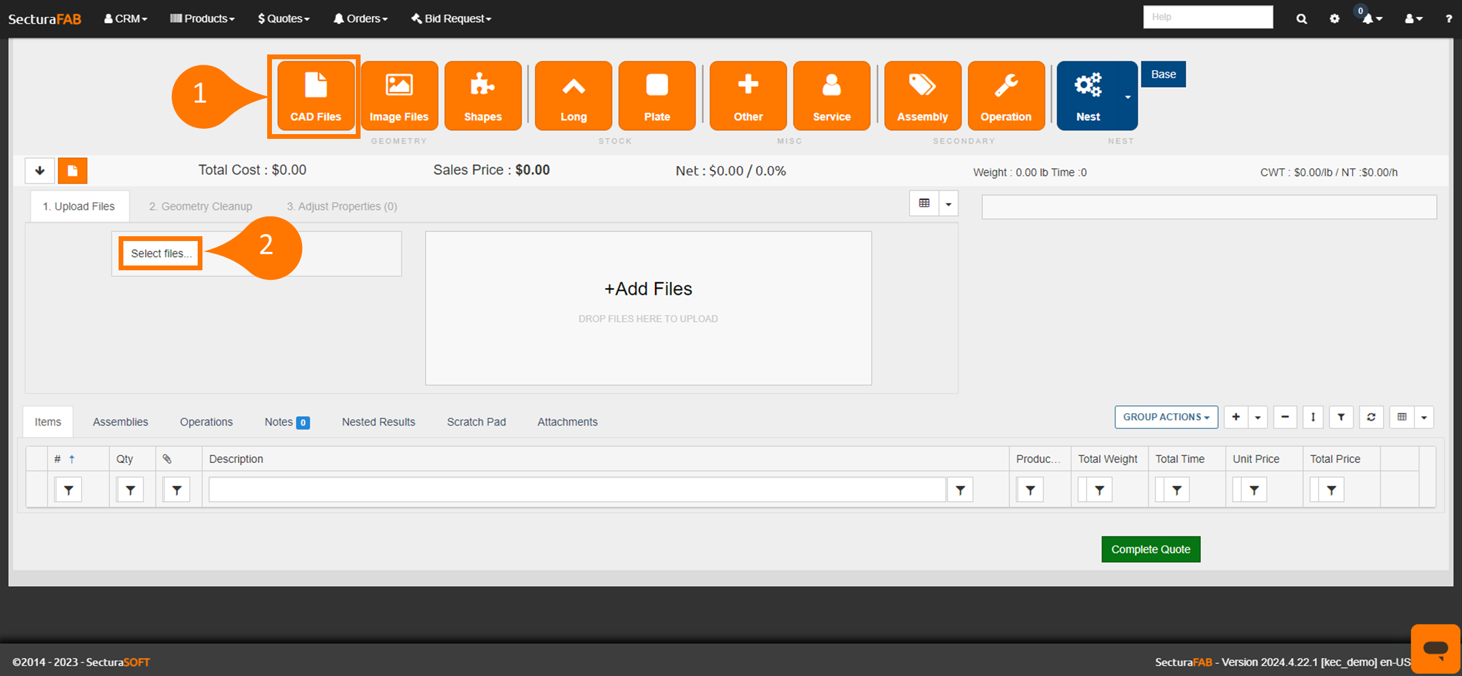Screen dimensions: 1462x676
Task: Expand the Nest button dropdown arrow
Action: pyautogui.click(x=1128, y=97)
